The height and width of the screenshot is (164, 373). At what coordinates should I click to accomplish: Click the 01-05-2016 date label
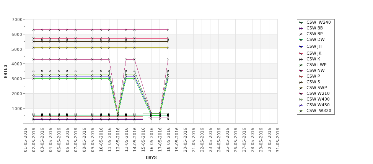tap(25, 140)
